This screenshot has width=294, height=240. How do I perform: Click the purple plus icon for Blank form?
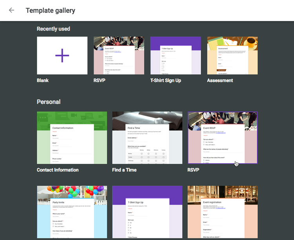(62, 56)
